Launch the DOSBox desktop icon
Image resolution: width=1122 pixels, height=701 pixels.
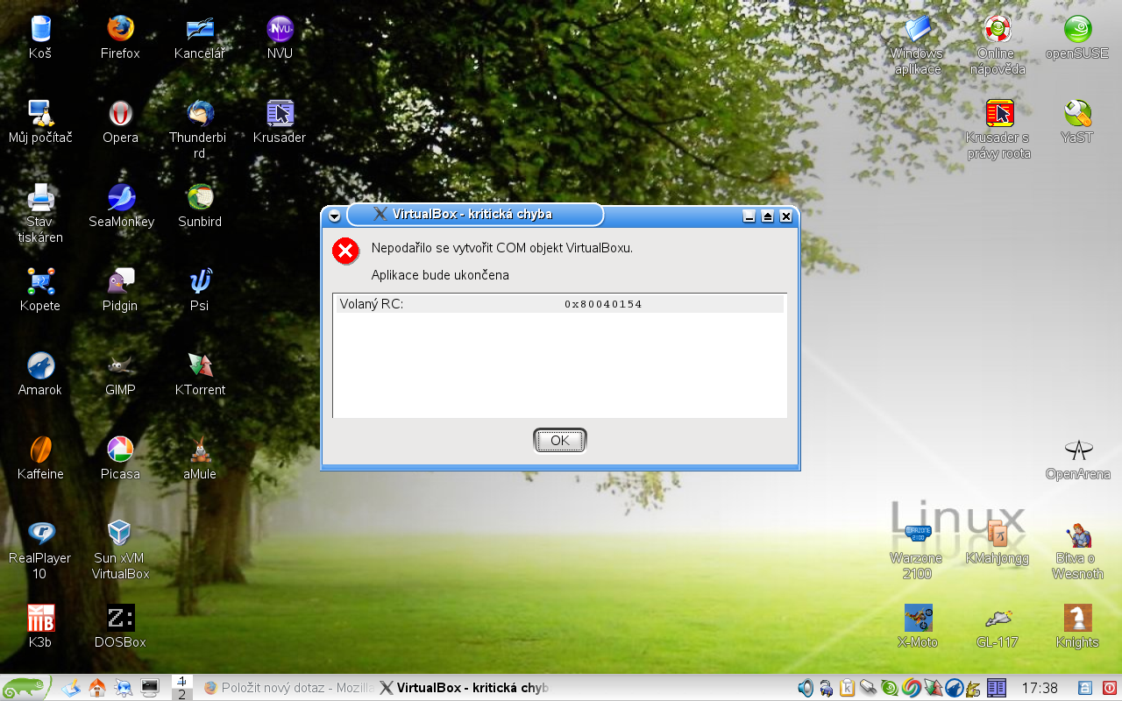(x=120, y=627)
